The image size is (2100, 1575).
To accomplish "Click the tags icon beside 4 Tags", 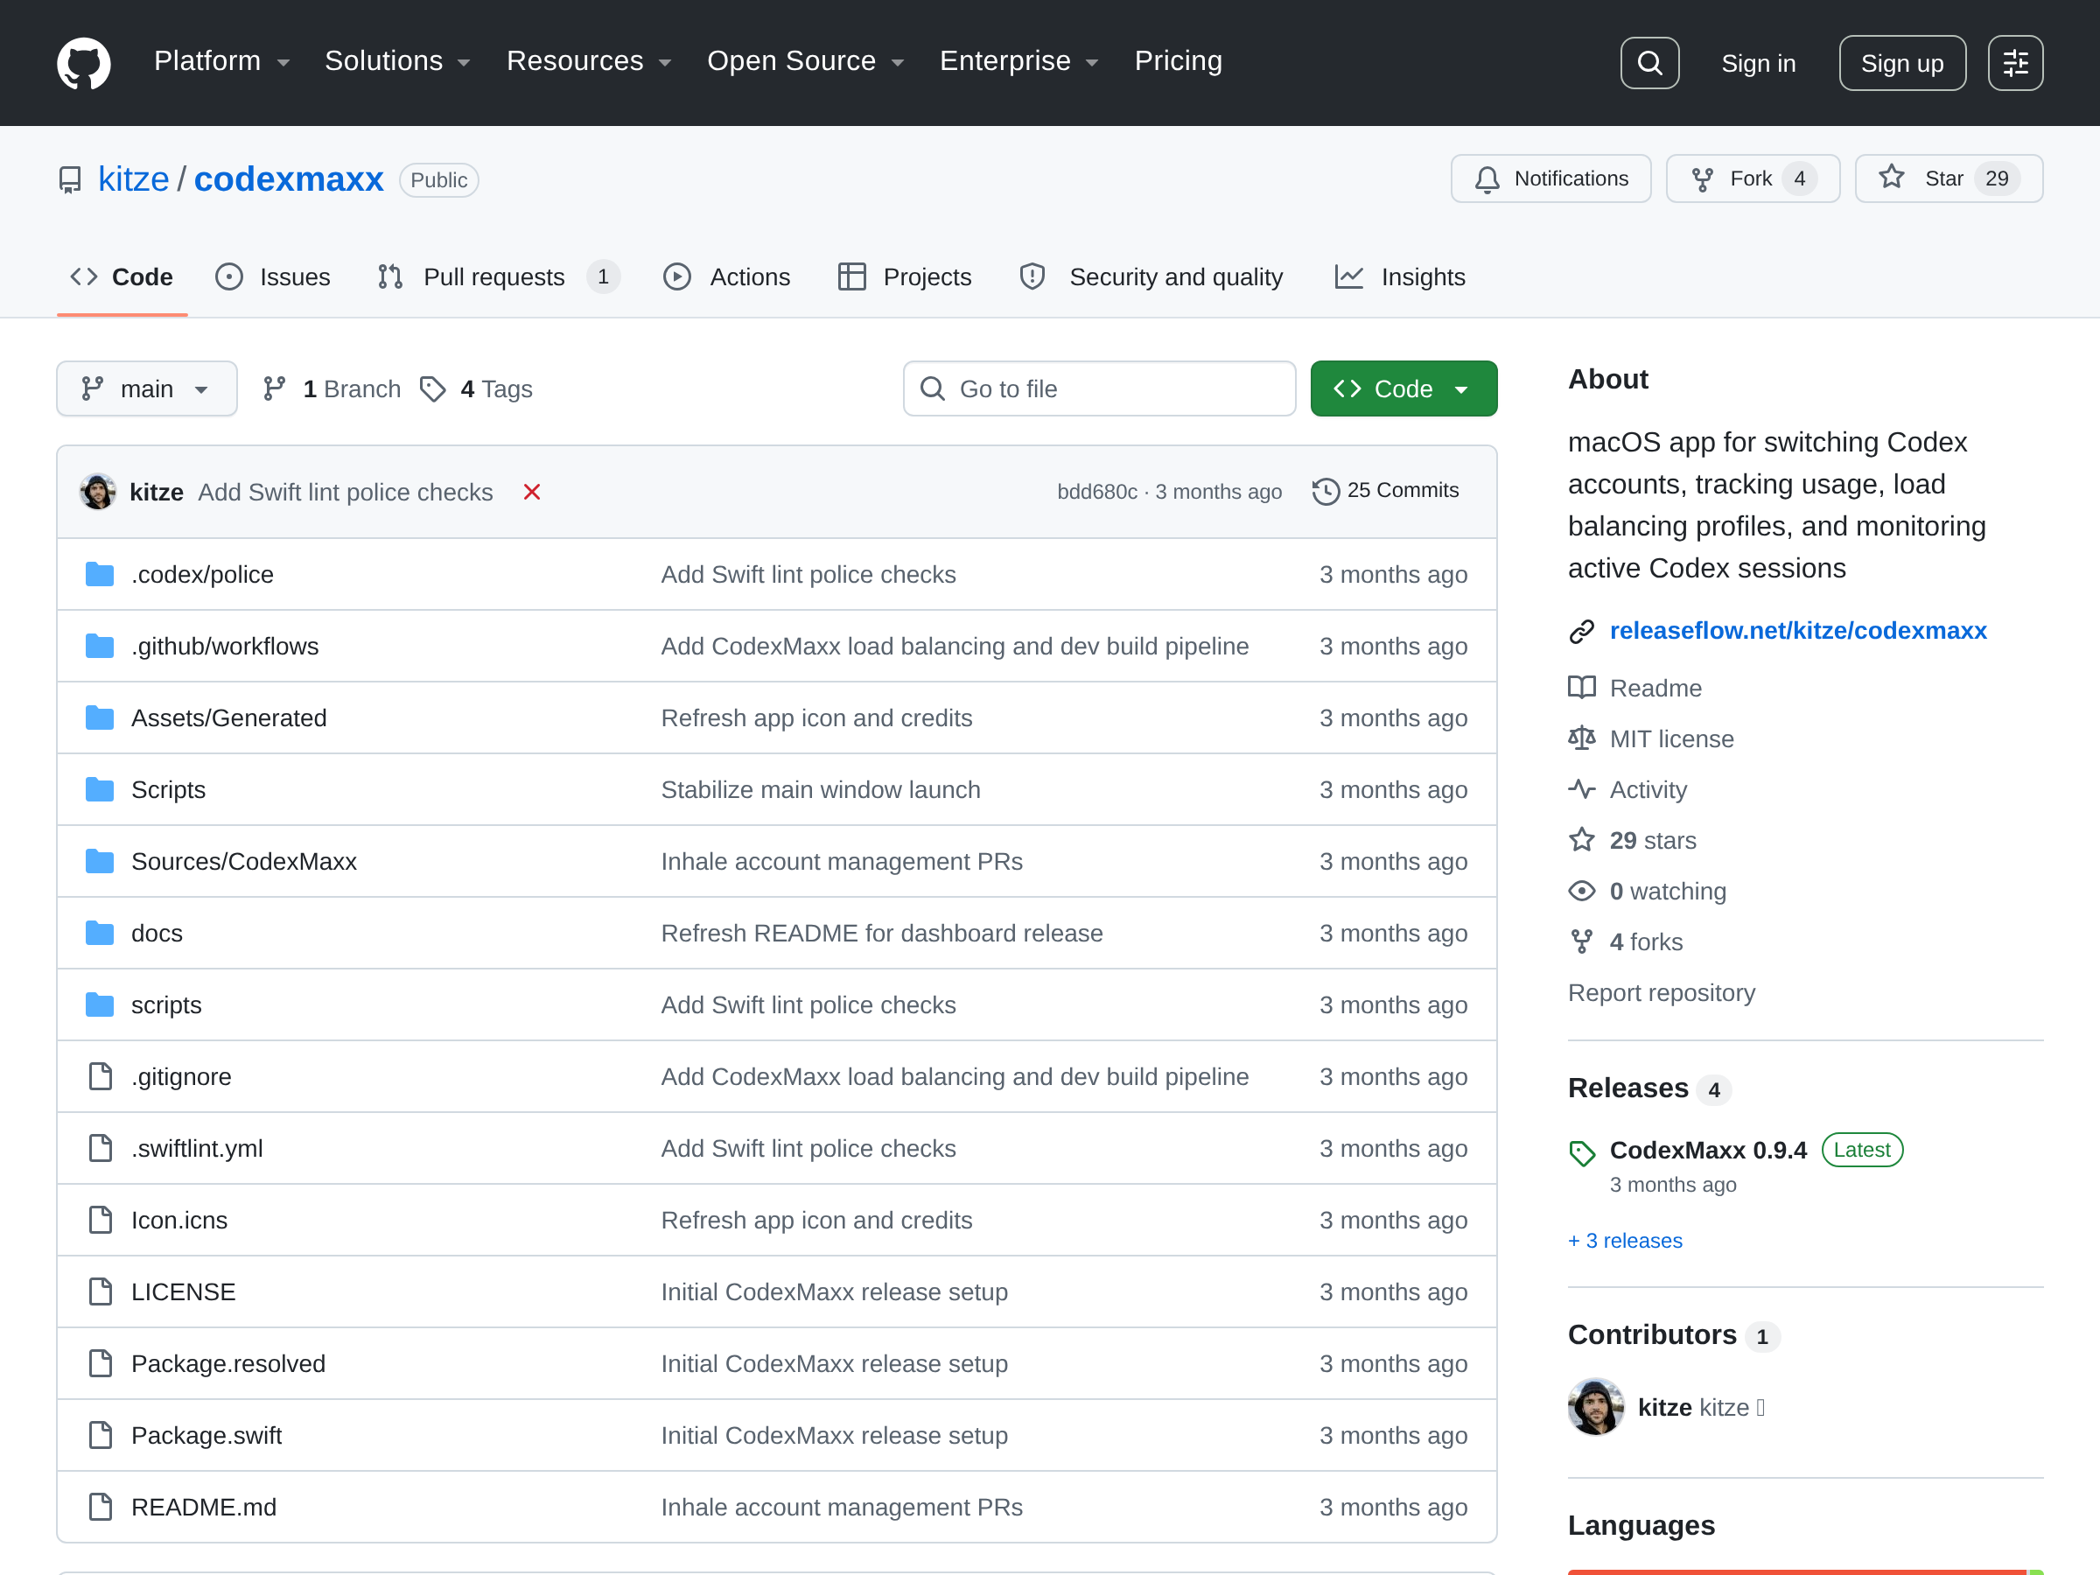I will point(433,389).
